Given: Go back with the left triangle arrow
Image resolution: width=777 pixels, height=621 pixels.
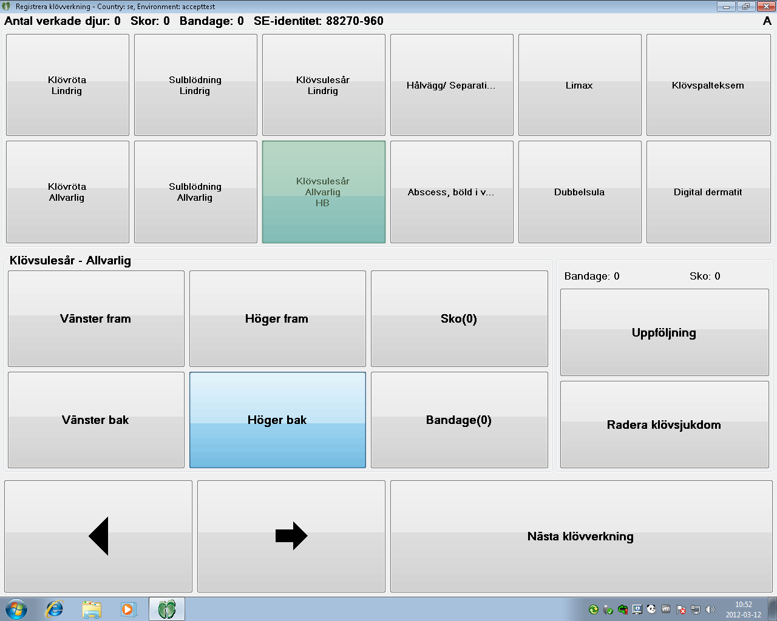Looking at the screenshot, I should coord(98,537).
